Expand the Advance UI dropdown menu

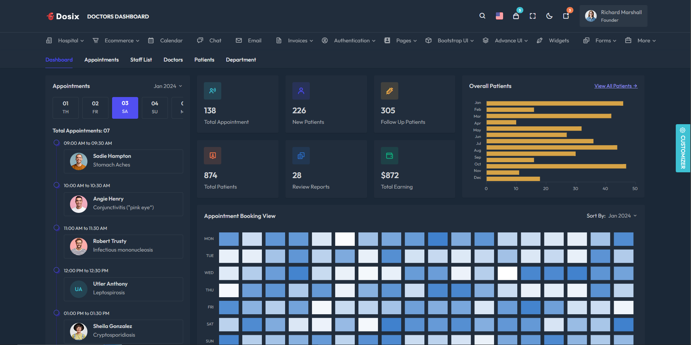[x=526, y=41]
